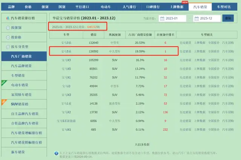Open 历史销量 for the 宝马X1 row

[x=186, y=77]
